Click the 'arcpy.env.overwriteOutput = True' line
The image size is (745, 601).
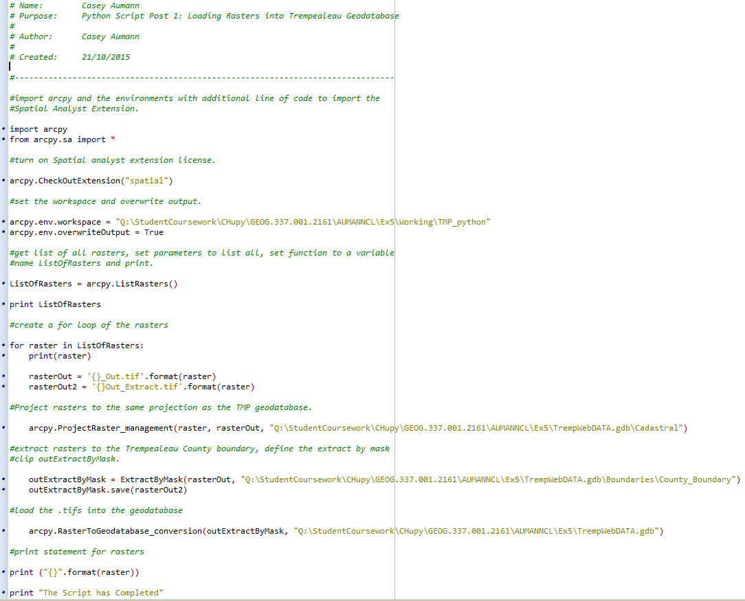[87, 232]
